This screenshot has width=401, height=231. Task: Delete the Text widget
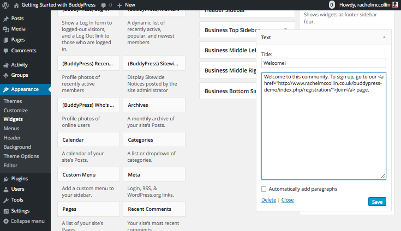point(268,200)
